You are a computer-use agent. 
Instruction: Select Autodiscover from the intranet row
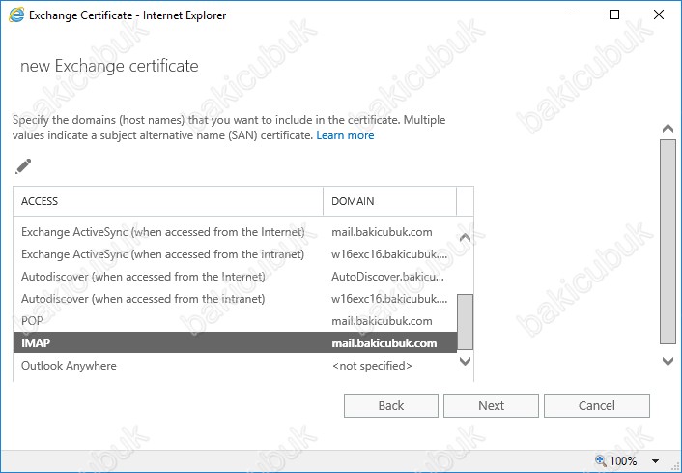pyautogui.click(x=235, y=299)
